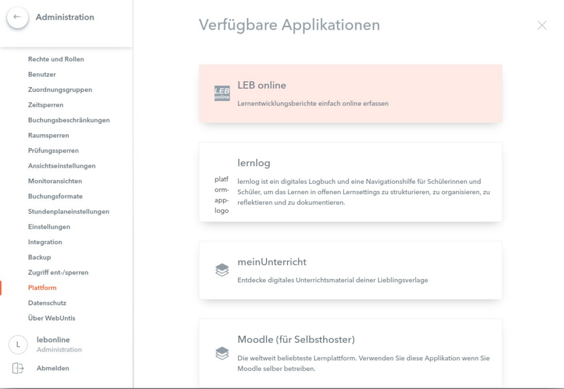Click the lebonline user name
Screen dimensions: 564x389
click(x=53, y=339)
